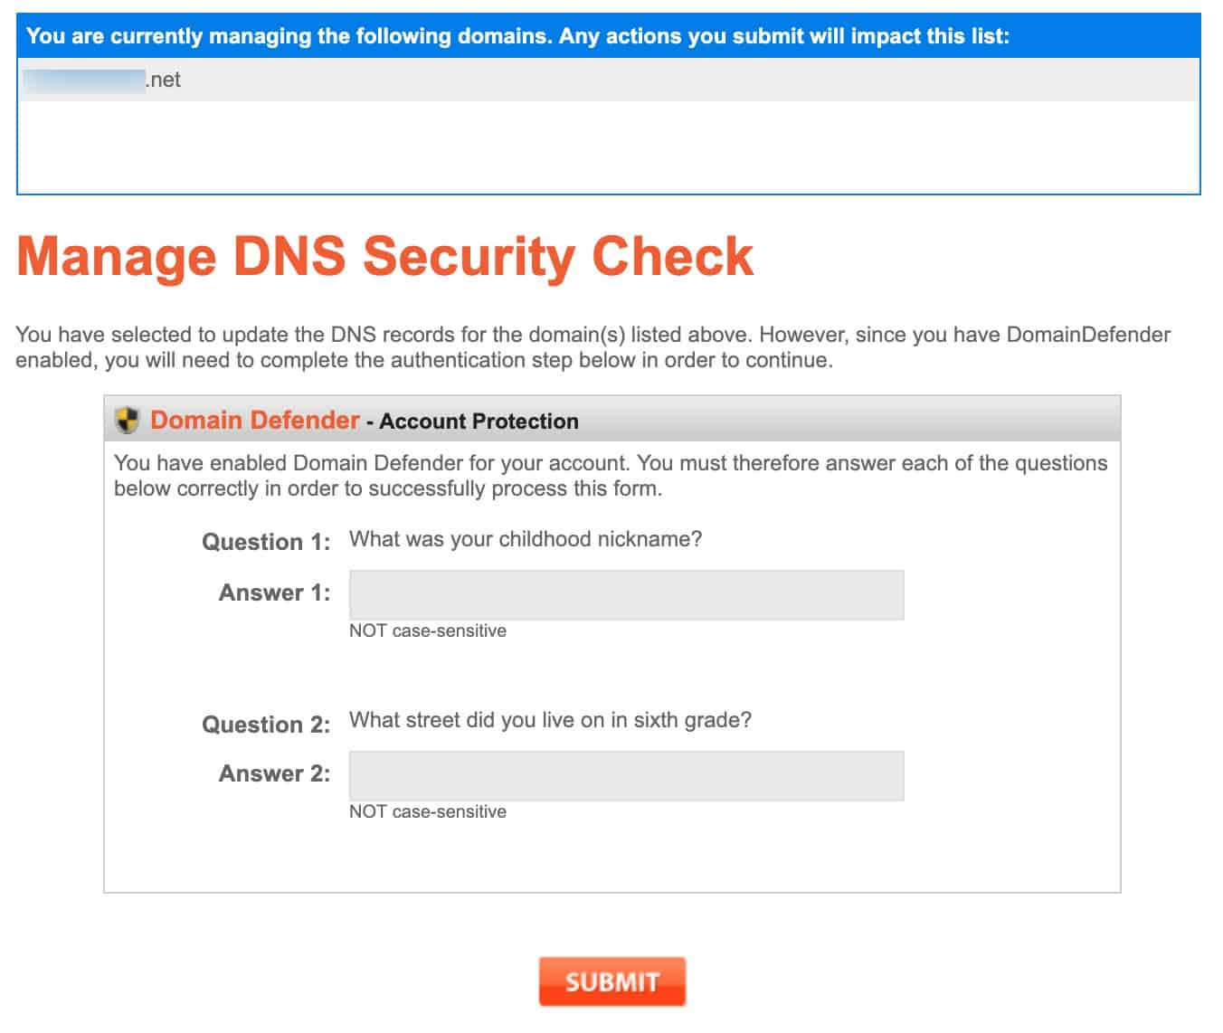Click the DomainDefender explanation paragraph
1223x1033 pixels.
(593, 347)
